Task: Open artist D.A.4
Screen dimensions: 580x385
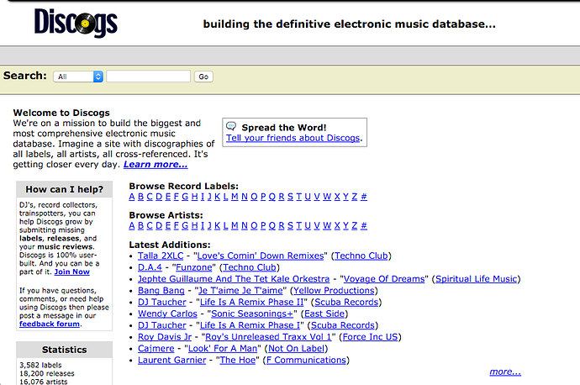Action: coord(150,267)
